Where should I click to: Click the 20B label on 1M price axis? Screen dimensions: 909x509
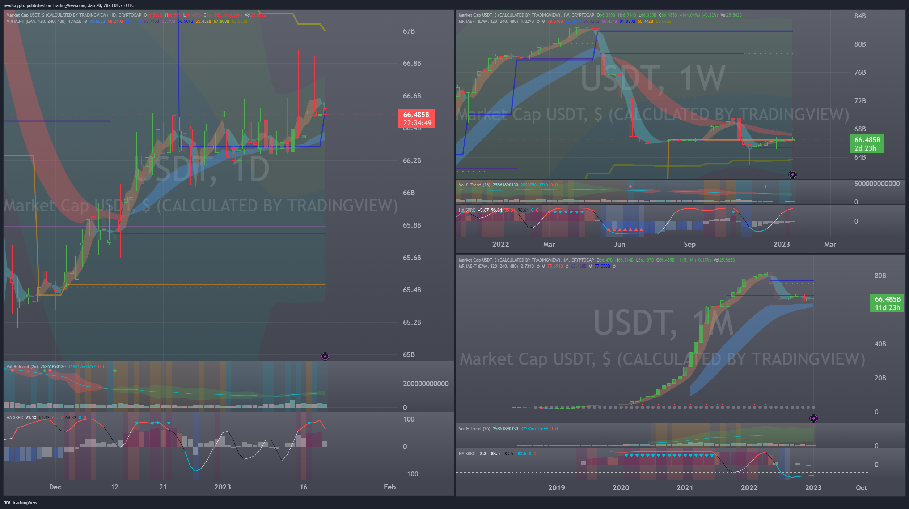[880, 378]
